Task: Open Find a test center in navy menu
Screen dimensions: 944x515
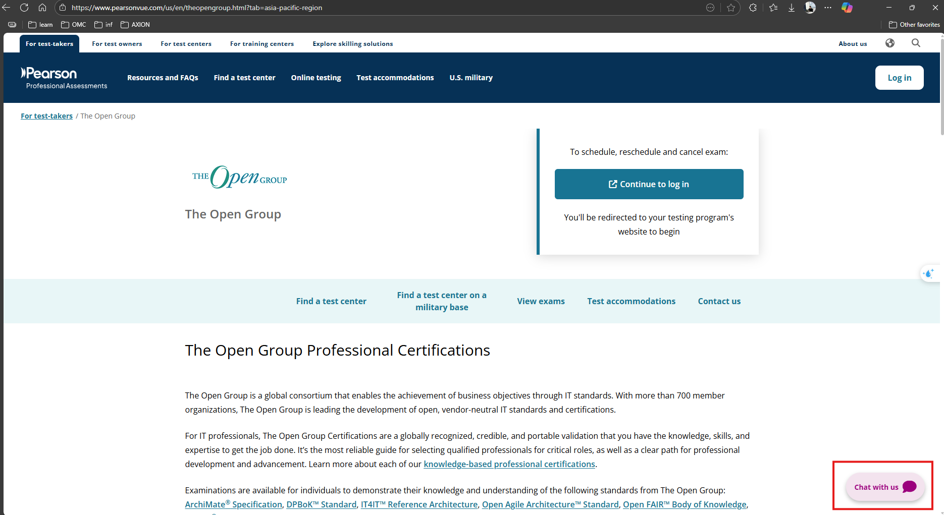Action: pos(245,78)
